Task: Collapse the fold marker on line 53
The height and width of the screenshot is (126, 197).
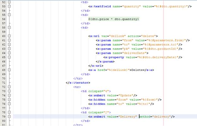Action: click(x=9, y=6)
